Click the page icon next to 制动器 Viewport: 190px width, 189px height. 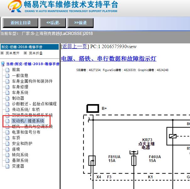tap(8, 98)
